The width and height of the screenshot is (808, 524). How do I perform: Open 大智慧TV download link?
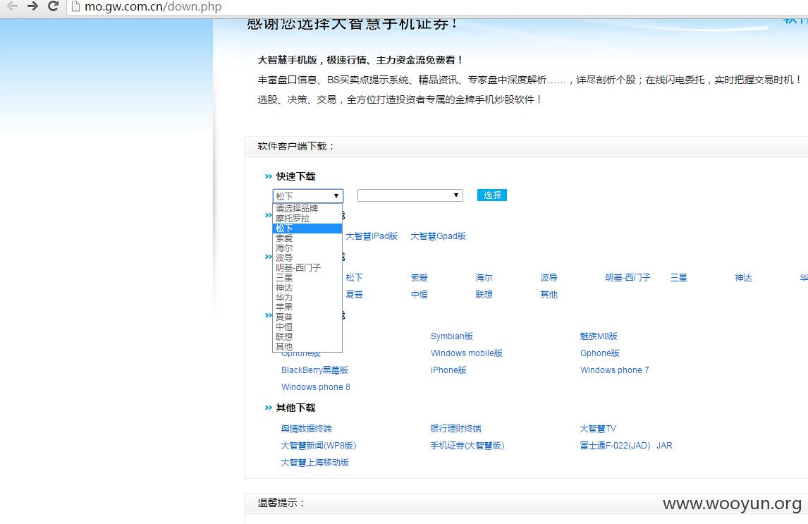coord(598,429)
